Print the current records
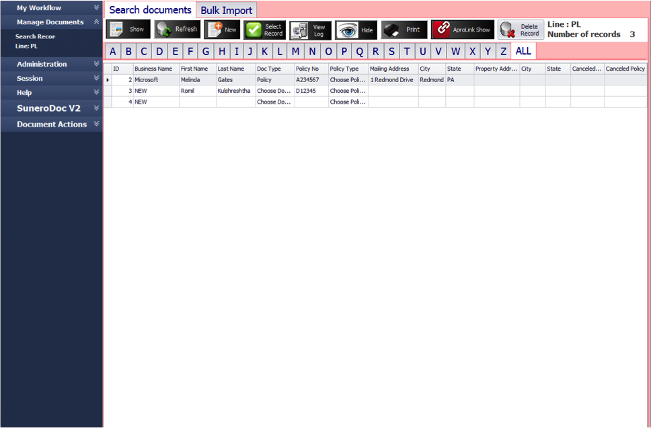The image size is (651, 428). [x=404, y=30]
